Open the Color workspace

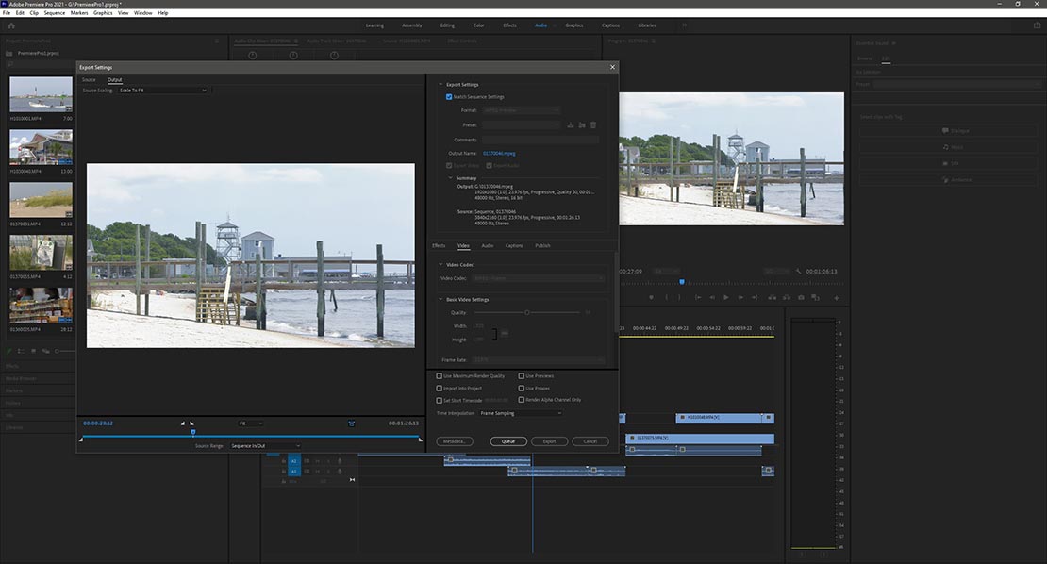479,25
